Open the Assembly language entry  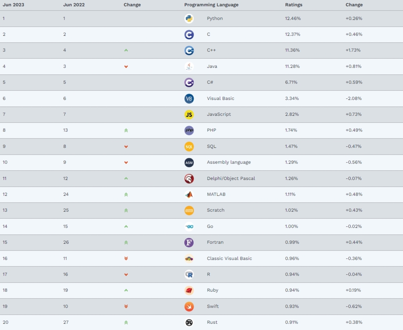[x=229, y=162]
